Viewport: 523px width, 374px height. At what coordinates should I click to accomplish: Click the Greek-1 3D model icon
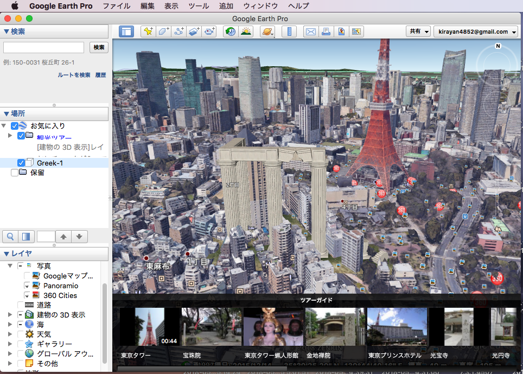(30, 162)
